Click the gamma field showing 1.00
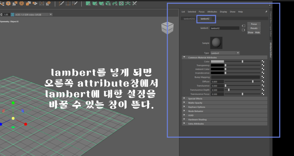Viewport: 294px width, 156px height. (7, 14)
